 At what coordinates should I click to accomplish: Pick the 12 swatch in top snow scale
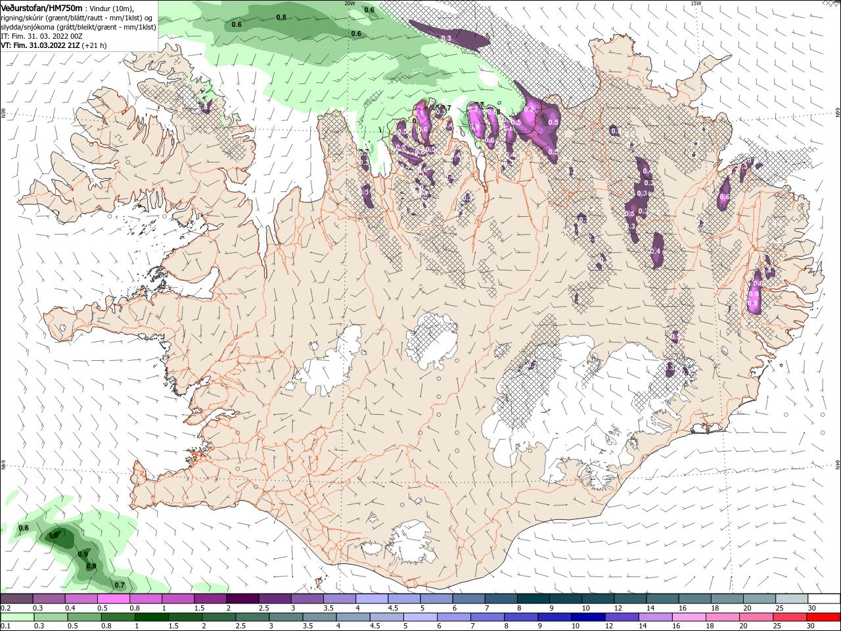(630, 599)
